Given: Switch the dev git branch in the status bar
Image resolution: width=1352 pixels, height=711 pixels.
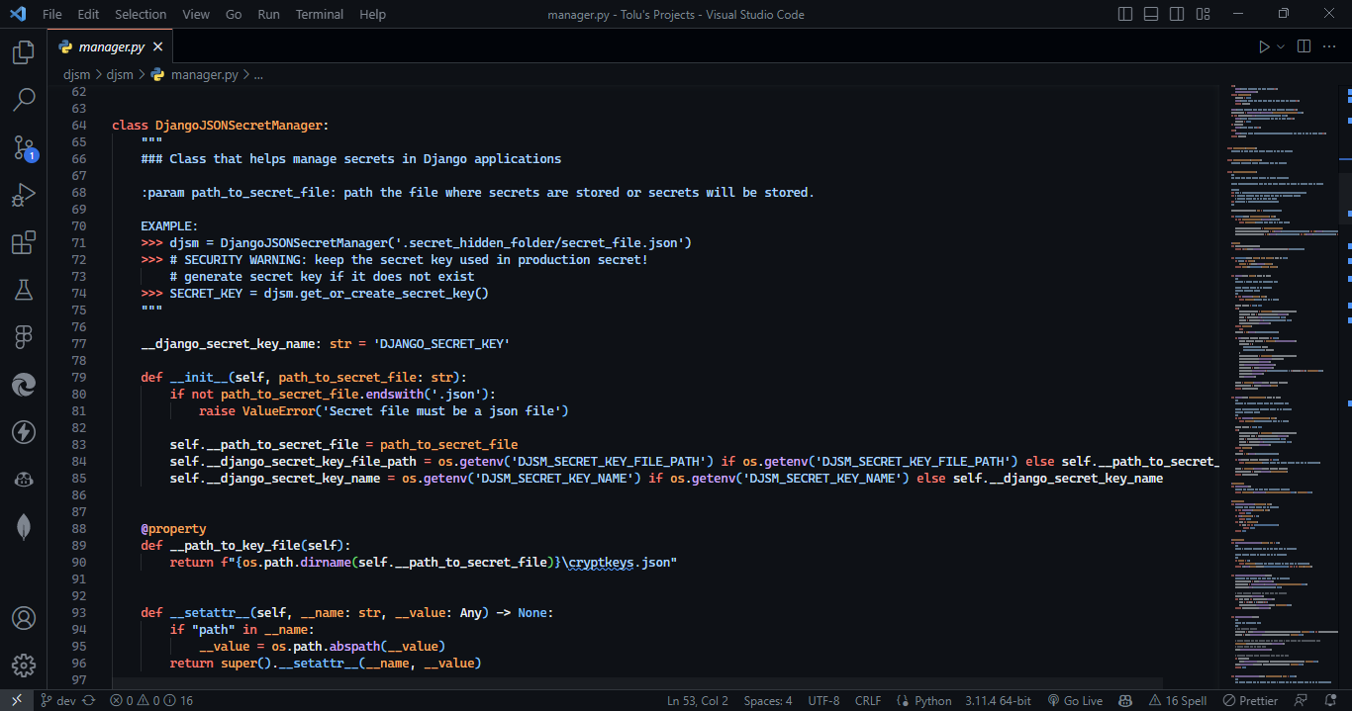Looking at the screenshot, I should [57, 700].
